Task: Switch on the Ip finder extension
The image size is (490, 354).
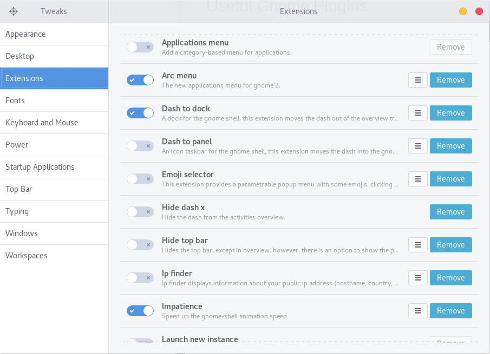Action: pyautogui.click(x=140, y=278)
